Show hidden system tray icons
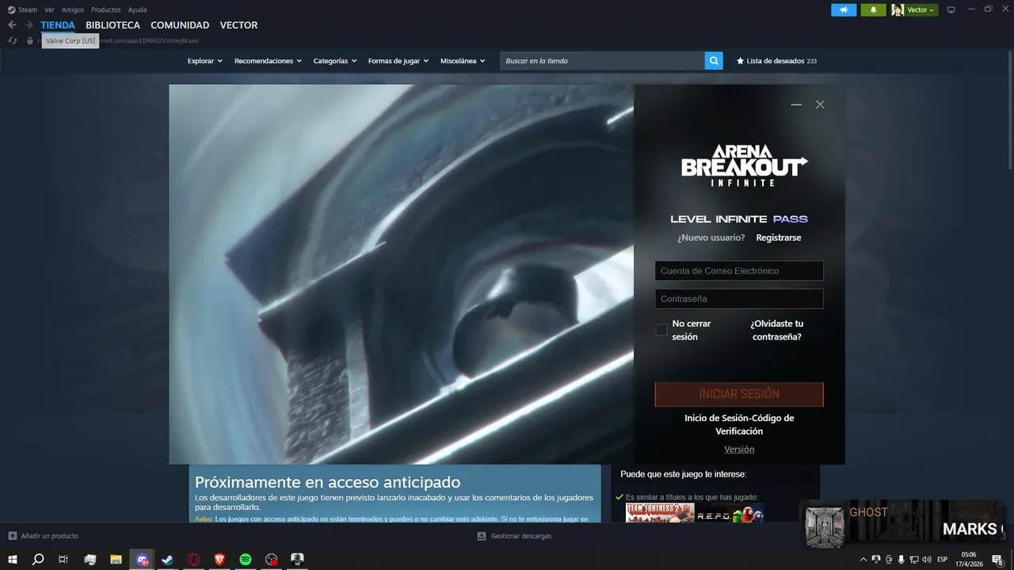Screen dimensions: 1014x570 click(x=863, y=560)
